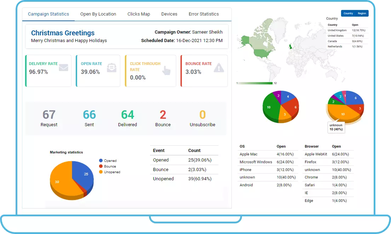391x234 pixels.
Task: Click the Opened row in Event table
Action: [184, 160]
